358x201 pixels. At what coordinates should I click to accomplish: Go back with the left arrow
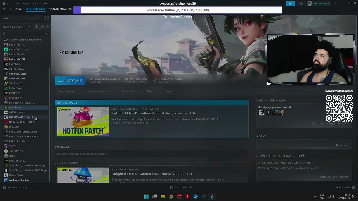(4, 9)
